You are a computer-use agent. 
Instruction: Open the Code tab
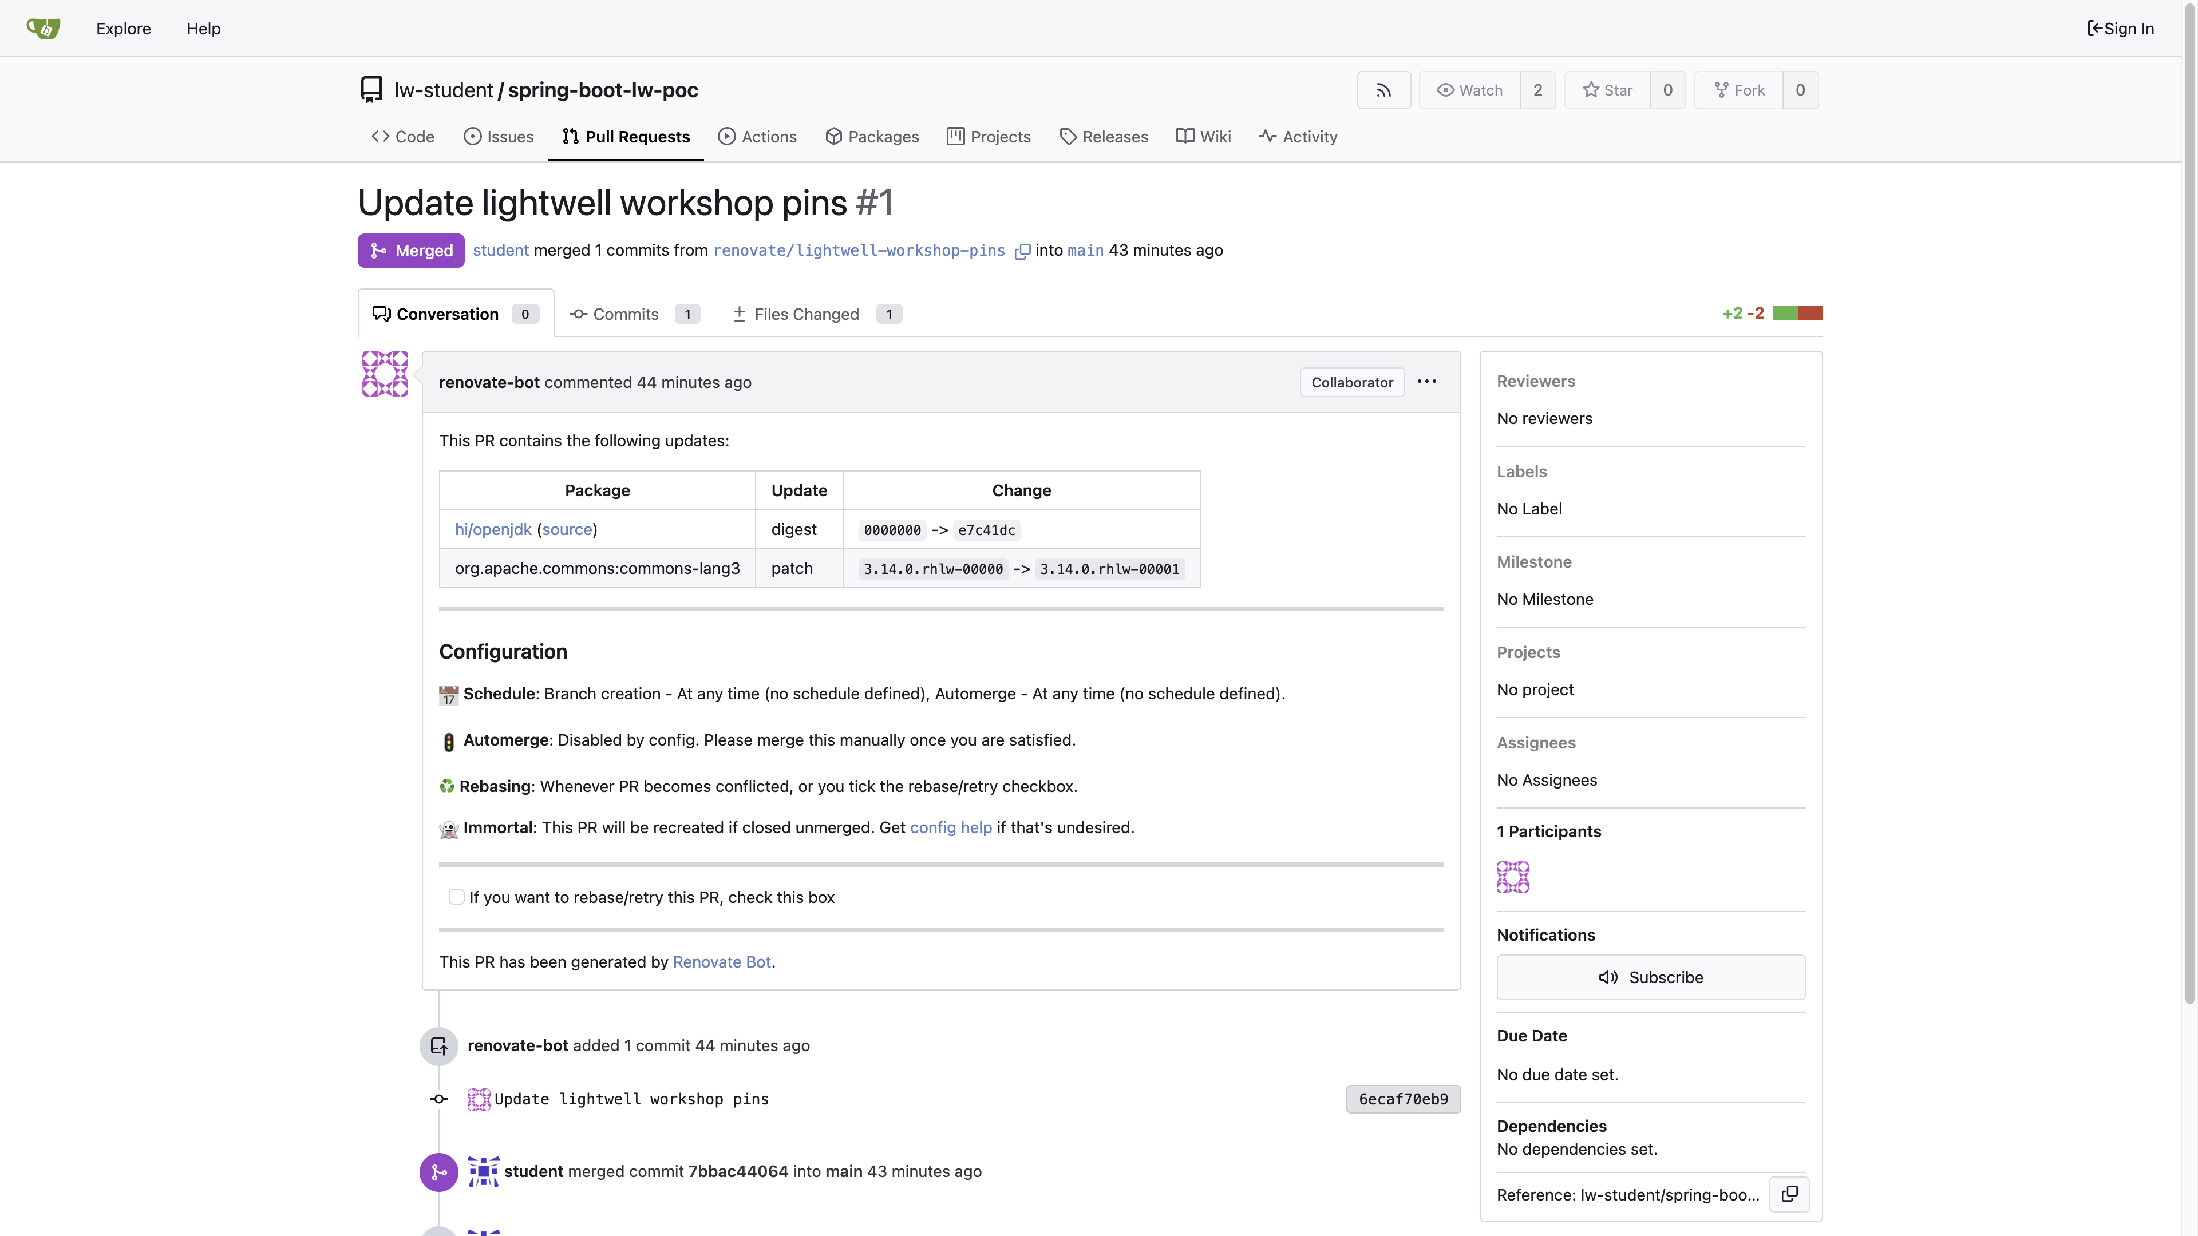(403, 137)
